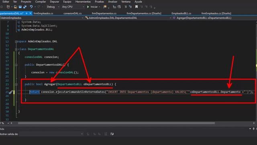This screenshot has height=145, width=257.
Task: Click the greyed redo icon
Action: click(39, 7)
